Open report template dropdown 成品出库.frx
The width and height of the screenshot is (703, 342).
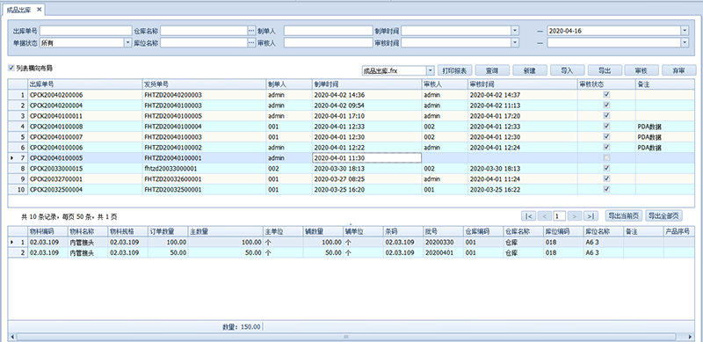tap(431, 70)
